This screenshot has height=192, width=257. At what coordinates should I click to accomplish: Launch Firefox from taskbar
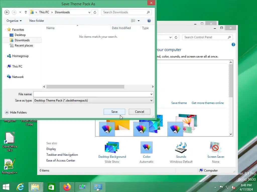point(67,187)
